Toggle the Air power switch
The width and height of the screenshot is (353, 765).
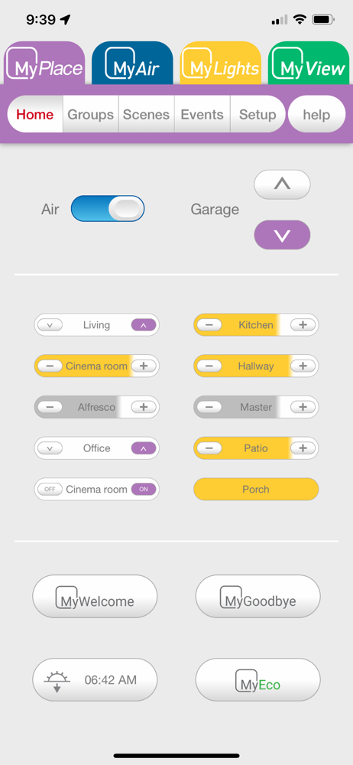[108, 209]
